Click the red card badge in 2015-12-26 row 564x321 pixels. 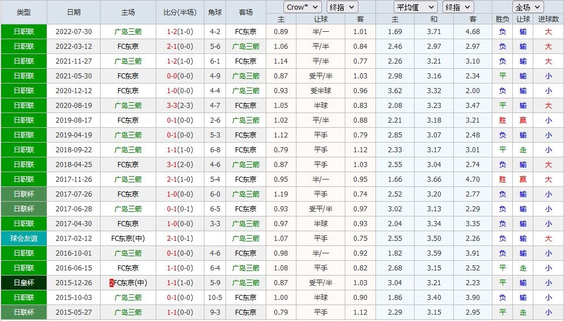point(111,283)
